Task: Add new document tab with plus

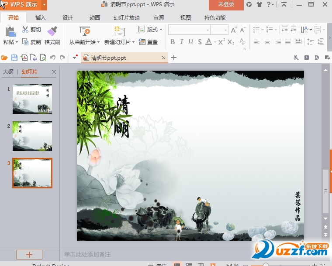Action: tap(174, 58)
